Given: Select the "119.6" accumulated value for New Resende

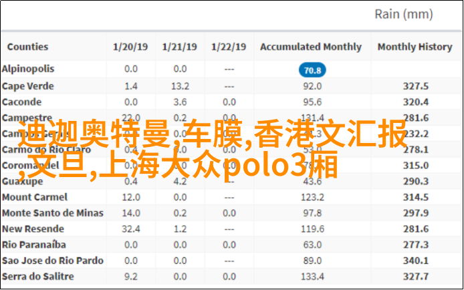Looking at the screenshot, I should (x=312, y=229).
